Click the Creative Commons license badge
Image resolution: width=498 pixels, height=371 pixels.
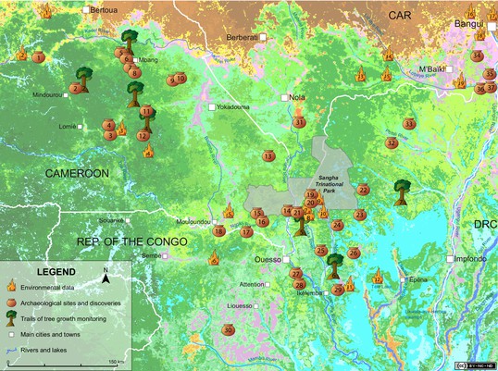click(x=475, y=365)
